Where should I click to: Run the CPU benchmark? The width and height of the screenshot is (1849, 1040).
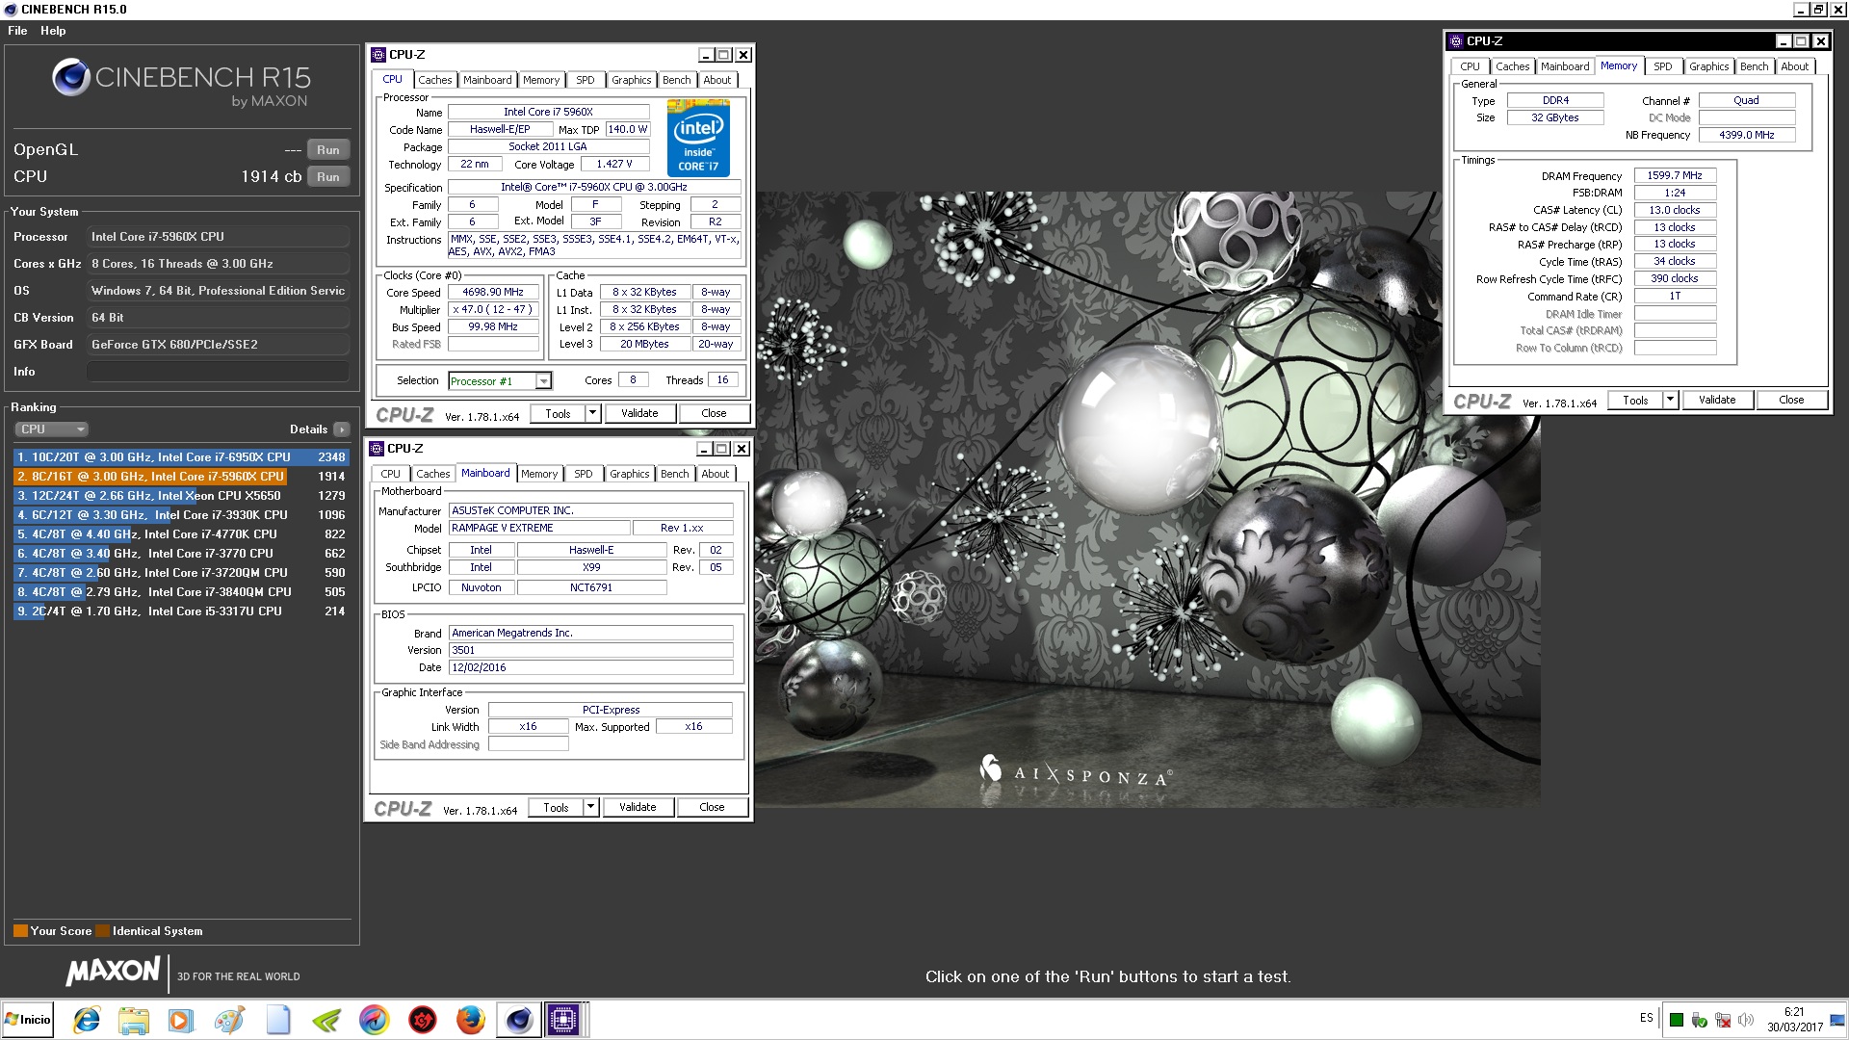pyautogui.click(x=328, y=176)
